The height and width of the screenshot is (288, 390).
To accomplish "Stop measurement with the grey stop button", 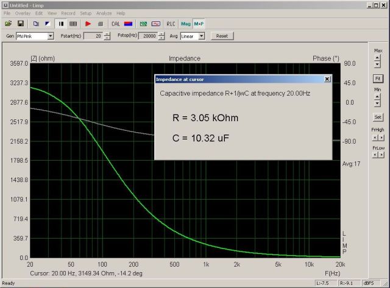I will tap(100, 24).
